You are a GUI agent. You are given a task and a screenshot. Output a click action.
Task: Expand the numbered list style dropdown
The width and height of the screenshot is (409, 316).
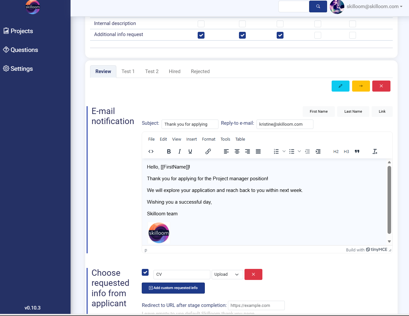click(284, 151)
